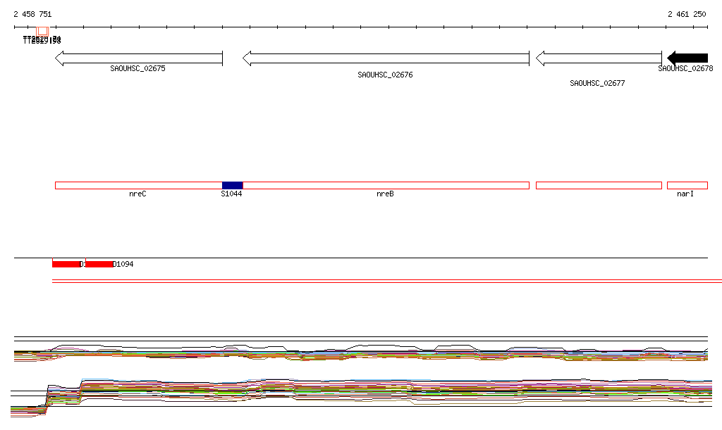Screen dimensions: 722x430
Task: Click the SAOUHSC_02677 text label
Action: (x=597, y=83)
